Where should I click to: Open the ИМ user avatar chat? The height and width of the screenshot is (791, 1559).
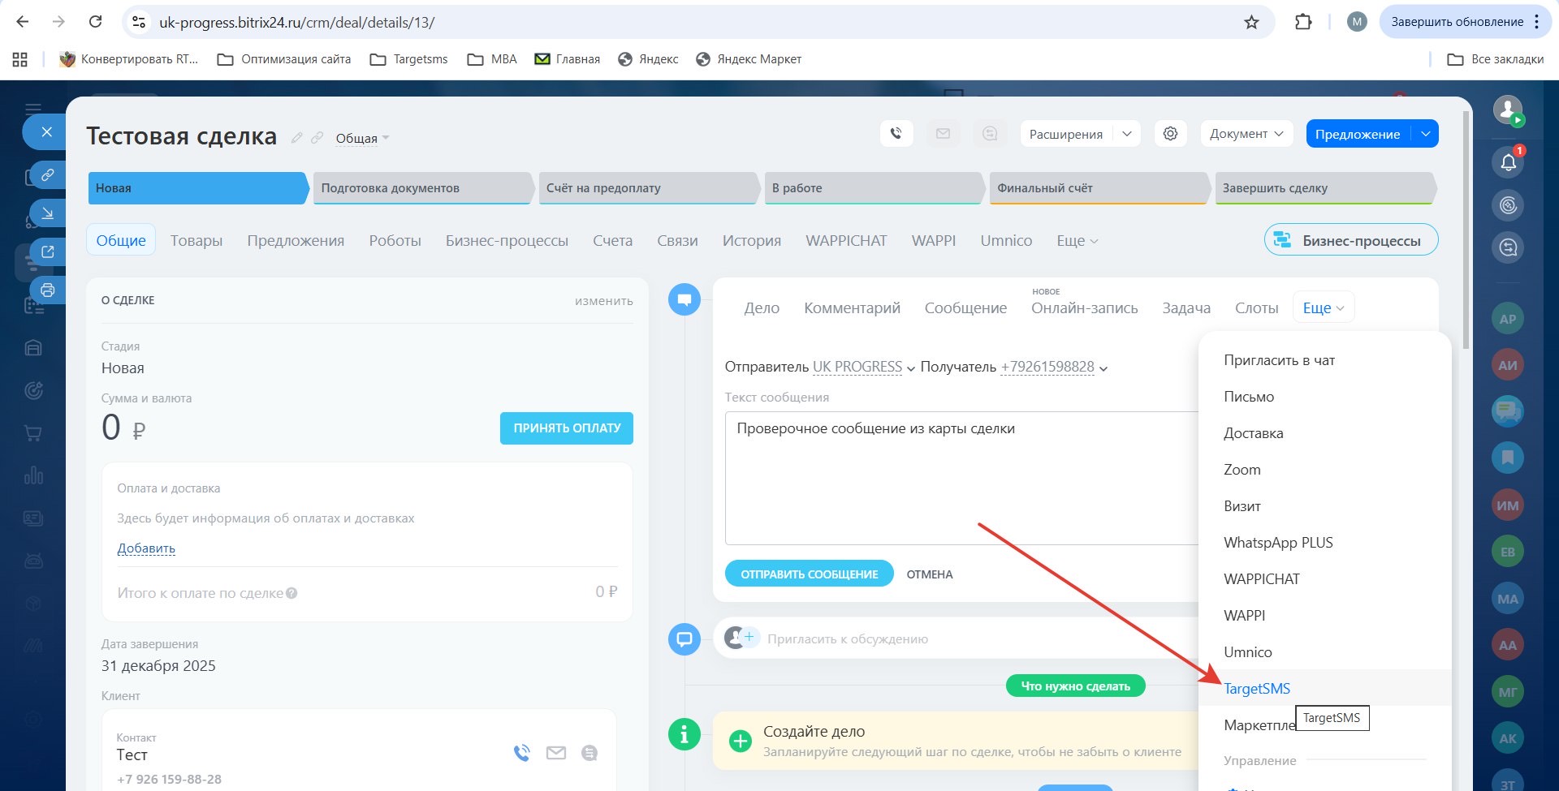point(1508,505)
